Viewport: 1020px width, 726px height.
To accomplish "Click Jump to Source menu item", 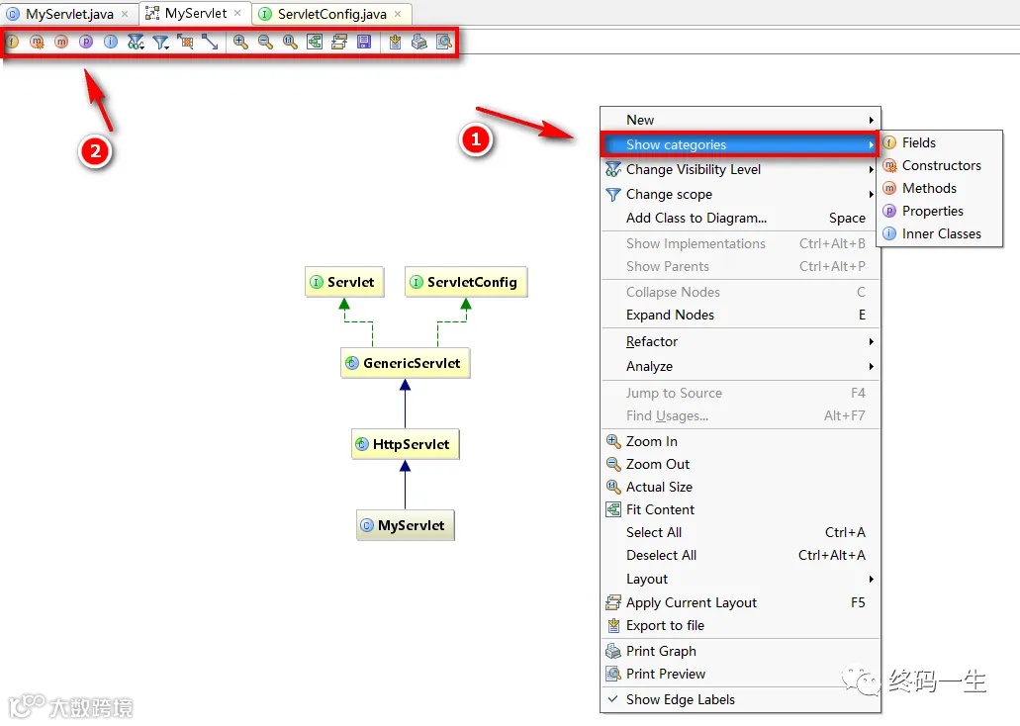I will (x=740, y=393).
